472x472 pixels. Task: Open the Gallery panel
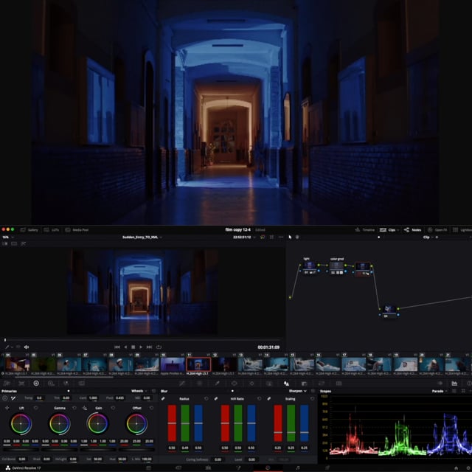click(x=29, y=230)
